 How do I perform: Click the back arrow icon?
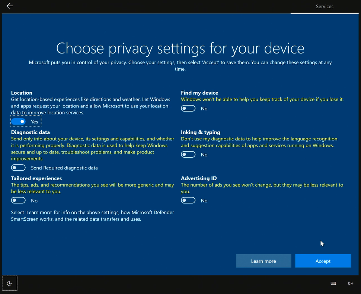coord(10,6)
